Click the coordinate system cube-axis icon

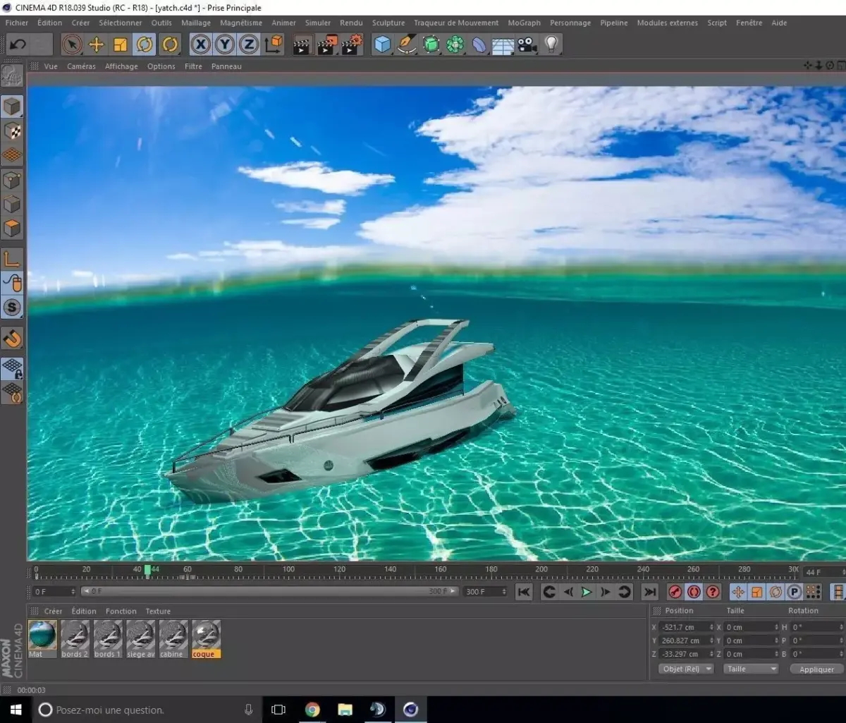click(x=274, y=45)
